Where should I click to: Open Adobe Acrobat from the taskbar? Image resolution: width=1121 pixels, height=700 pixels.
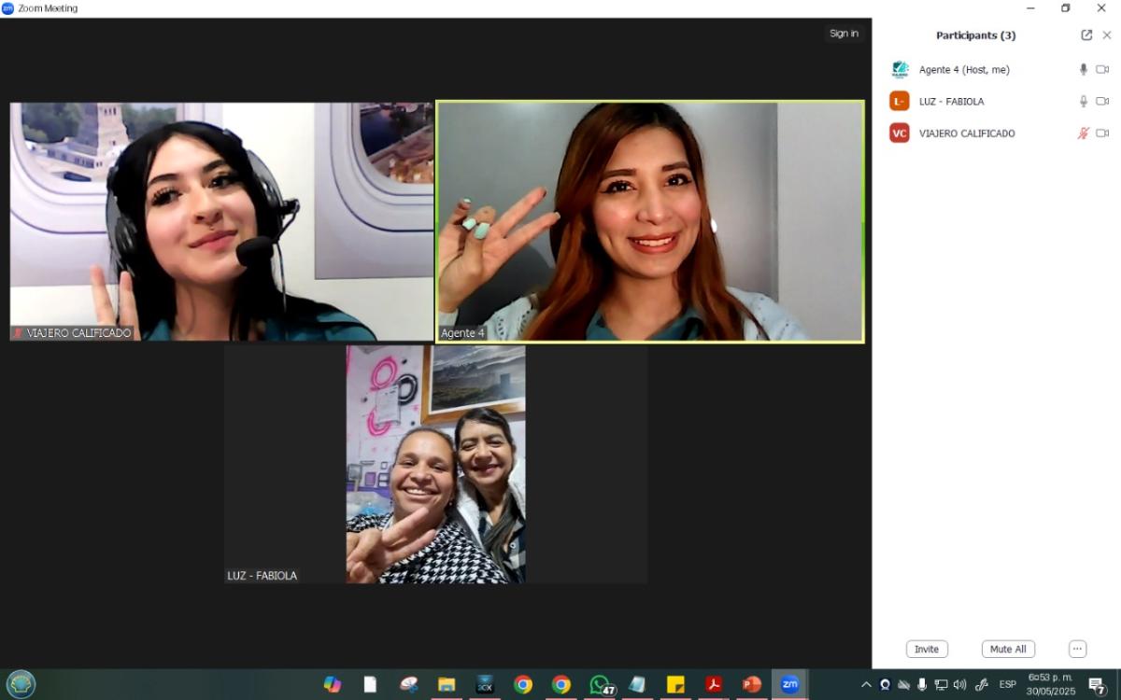click(714, 685)
